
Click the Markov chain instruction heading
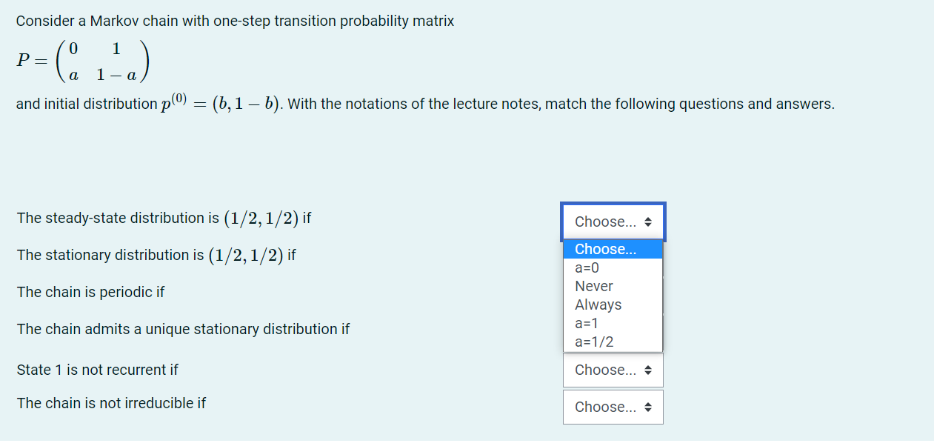point(235,21)
